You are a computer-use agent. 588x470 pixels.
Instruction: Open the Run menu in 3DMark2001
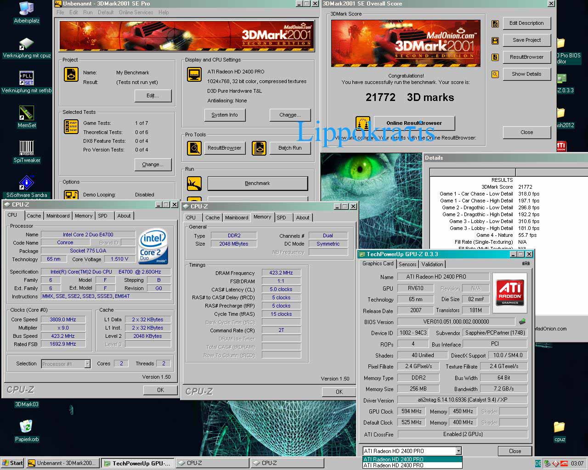88,12
